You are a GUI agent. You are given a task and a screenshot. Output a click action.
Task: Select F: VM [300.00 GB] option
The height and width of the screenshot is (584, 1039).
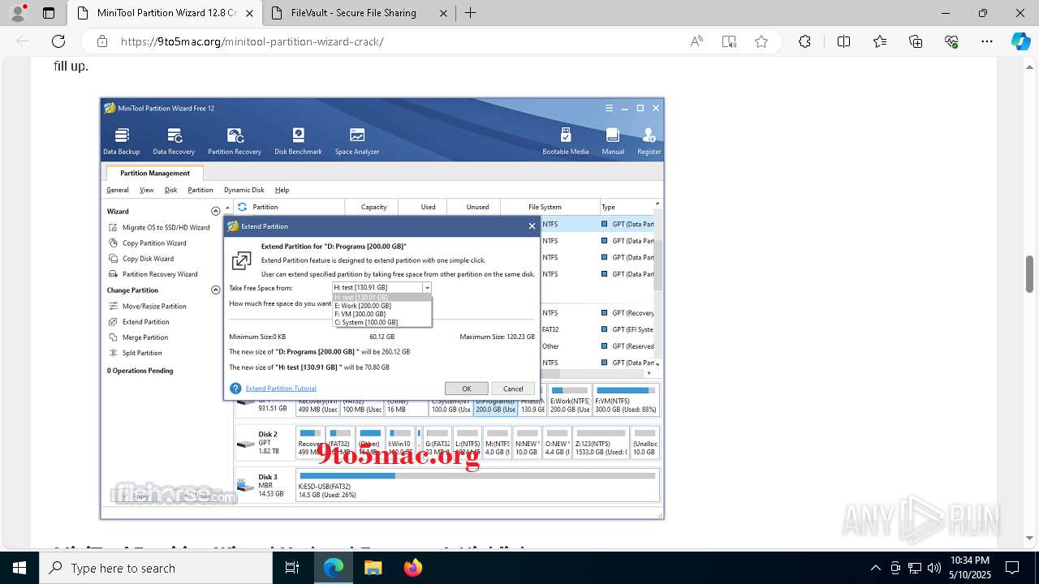click(x=382, y=314)
